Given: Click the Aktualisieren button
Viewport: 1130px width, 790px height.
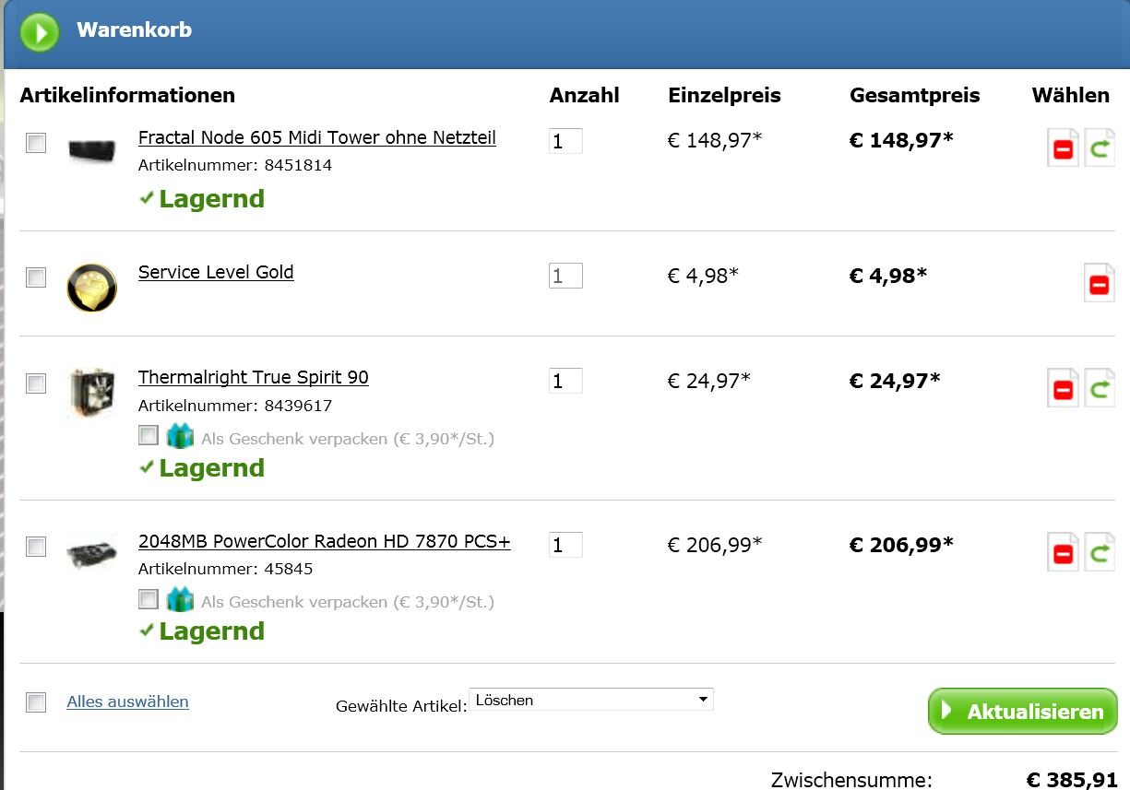Looking at the screenshot, I should coord(1022,711).
